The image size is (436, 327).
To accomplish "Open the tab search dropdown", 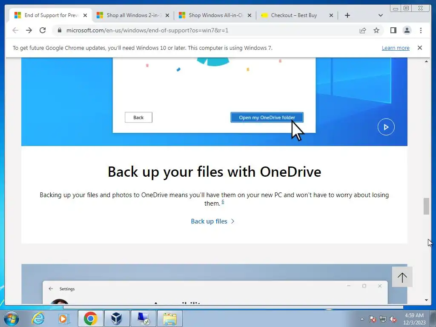I will (x=381, y=15).
